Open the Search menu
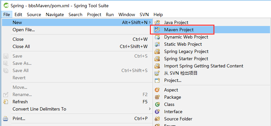The width and height of the screenshot is (271, 126). (x=75, y=14)
